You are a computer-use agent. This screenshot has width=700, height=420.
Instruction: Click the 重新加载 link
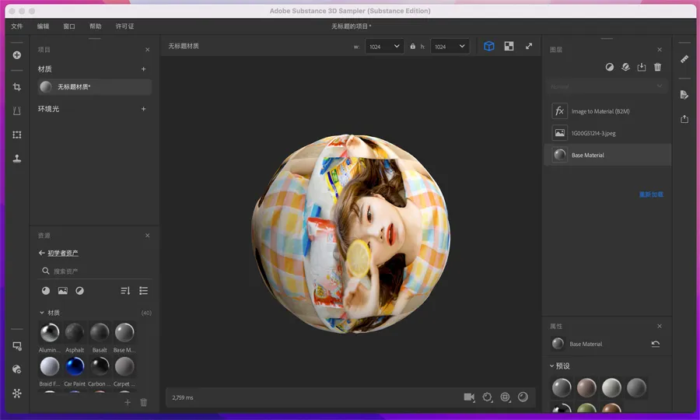651,194
